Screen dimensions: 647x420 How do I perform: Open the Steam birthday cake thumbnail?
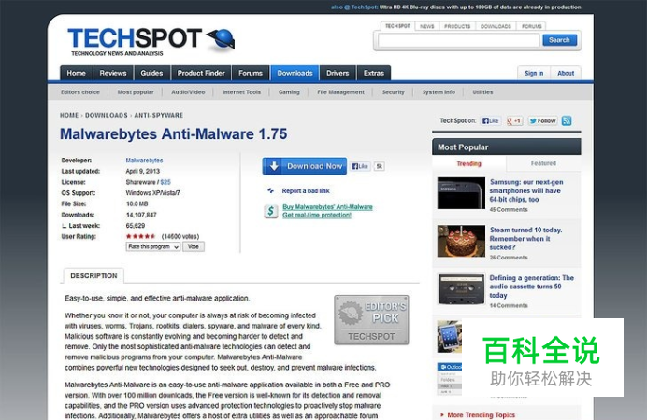(461, 241)
